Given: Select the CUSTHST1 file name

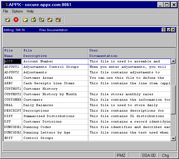Looking at the screenshot, I should (x=12, y=89).
